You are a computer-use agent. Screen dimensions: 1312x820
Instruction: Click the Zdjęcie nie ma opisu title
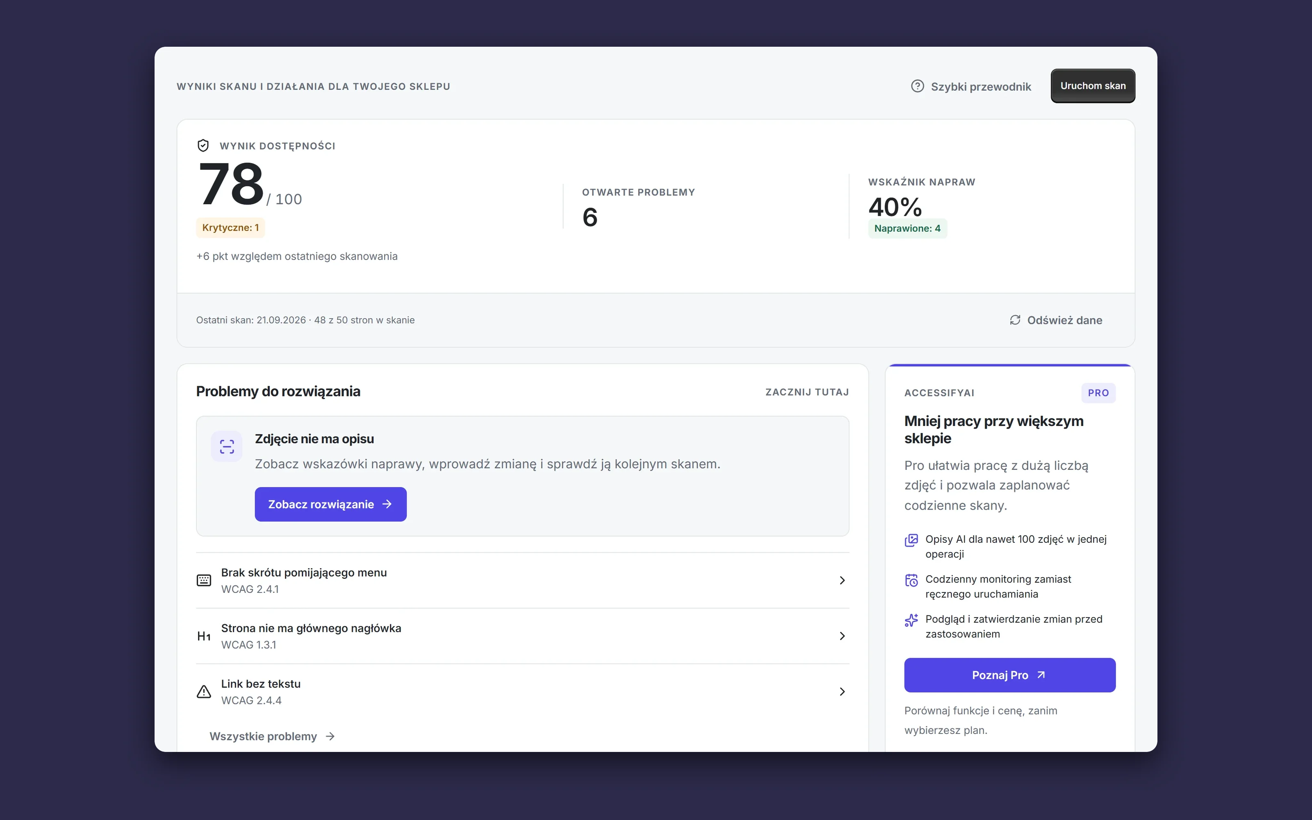314,439
